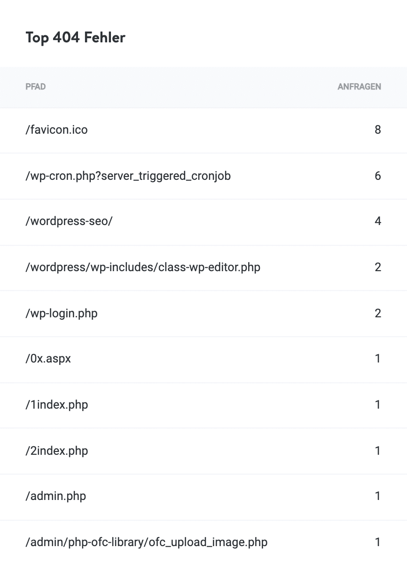Click the PFAD column header
Screen dimensions: 407x564
(35, 87)
